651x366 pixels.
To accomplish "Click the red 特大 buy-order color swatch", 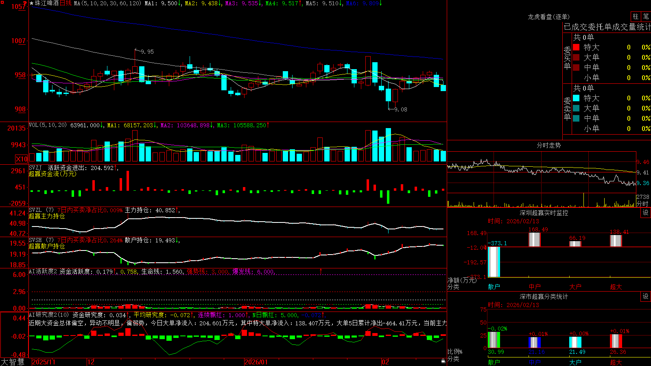I will point(576,47).
